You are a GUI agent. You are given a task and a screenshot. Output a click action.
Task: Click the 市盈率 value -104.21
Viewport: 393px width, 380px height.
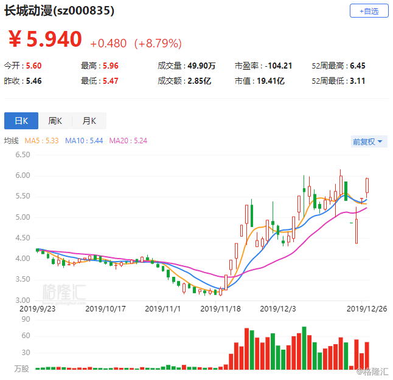[x=279, y=66]
